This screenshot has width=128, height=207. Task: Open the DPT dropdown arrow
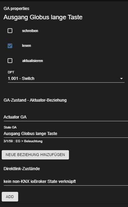[121, 79]
